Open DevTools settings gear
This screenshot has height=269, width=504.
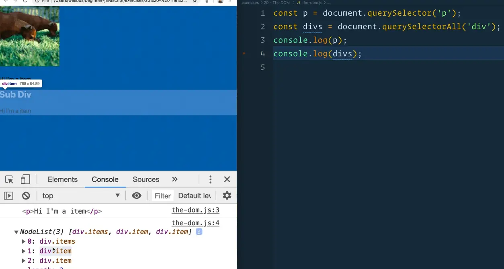pyautogui.click(x=227, y=196)
